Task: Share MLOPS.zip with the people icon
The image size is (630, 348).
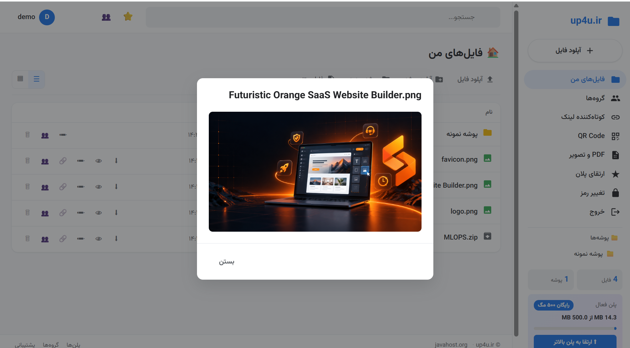Action: tap(45, 239)
